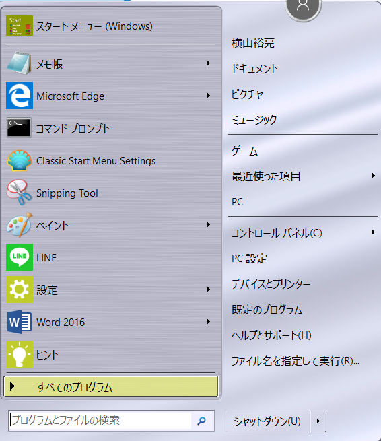Open ミュージック folder
381x441 pixels.
tap(254, 120)
